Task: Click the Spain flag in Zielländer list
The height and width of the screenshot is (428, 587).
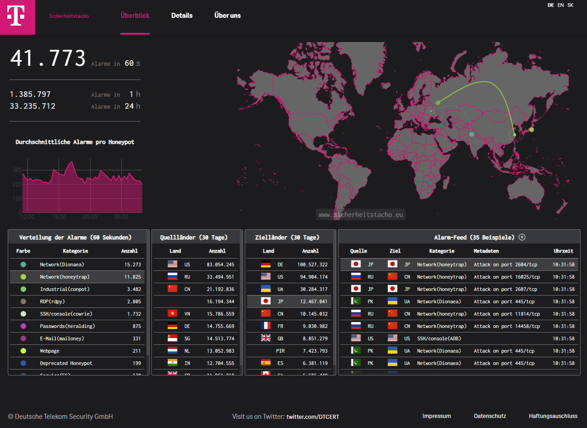Action: point(266,363)
